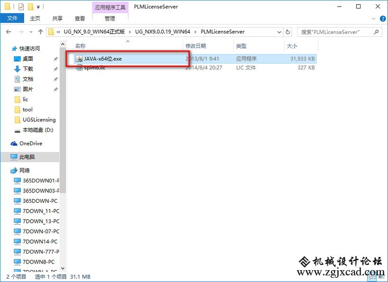Open the recent locations dropdown
The height and width of the screenshot is (282, 388).
coord(31,32)
